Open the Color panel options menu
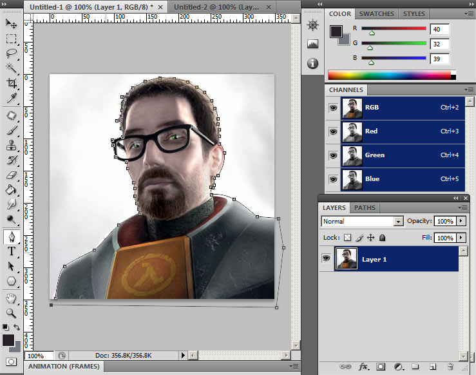 click(x=469, y=14)
